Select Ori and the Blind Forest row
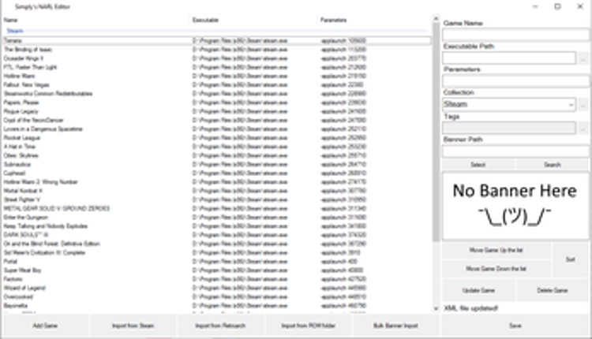This screenshot has height=339, width=592. pos(216,244)
